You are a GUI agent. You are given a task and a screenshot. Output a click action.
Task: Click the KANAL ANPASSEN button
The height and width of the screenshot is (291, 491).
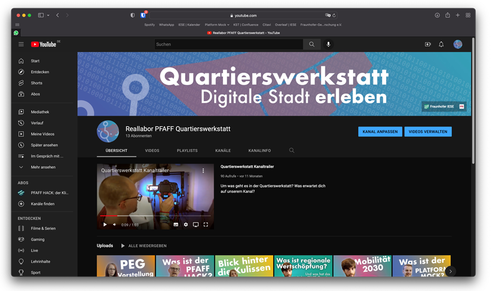(x=380, y=132)
